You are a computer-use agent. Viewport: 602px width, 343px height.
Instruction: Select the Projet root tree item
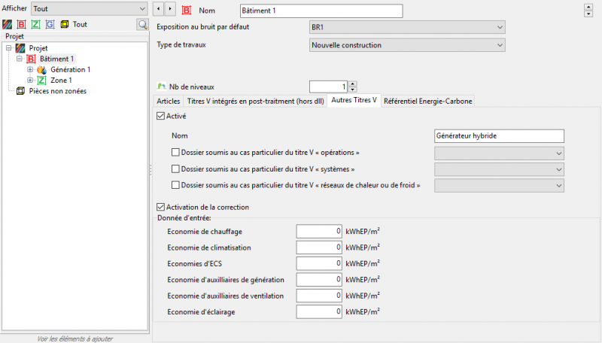pos(38,48)
